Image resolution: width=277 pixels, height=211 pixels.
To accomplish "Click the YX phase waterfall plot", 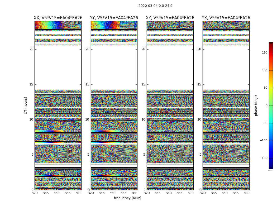I will 226,105.
